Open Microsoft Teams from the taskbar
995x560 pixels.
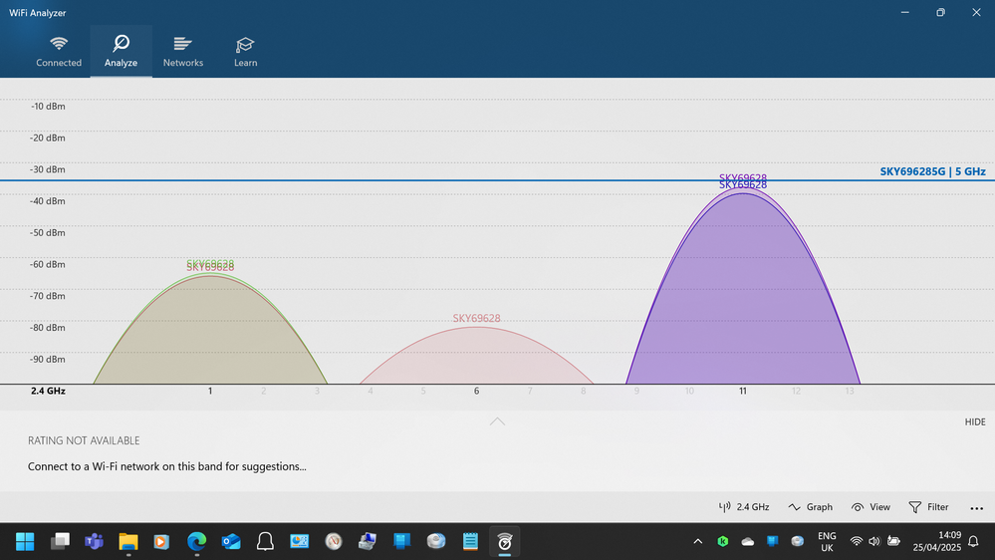pyautogui.click(x=94, y=541)
